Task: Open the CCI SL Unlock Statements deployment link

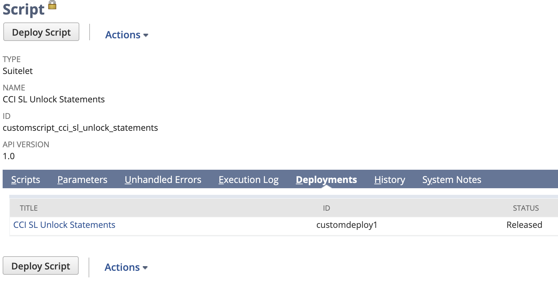Action: pos(64,225)
